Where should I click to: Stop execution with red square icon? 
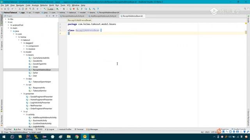coord(74,9)
